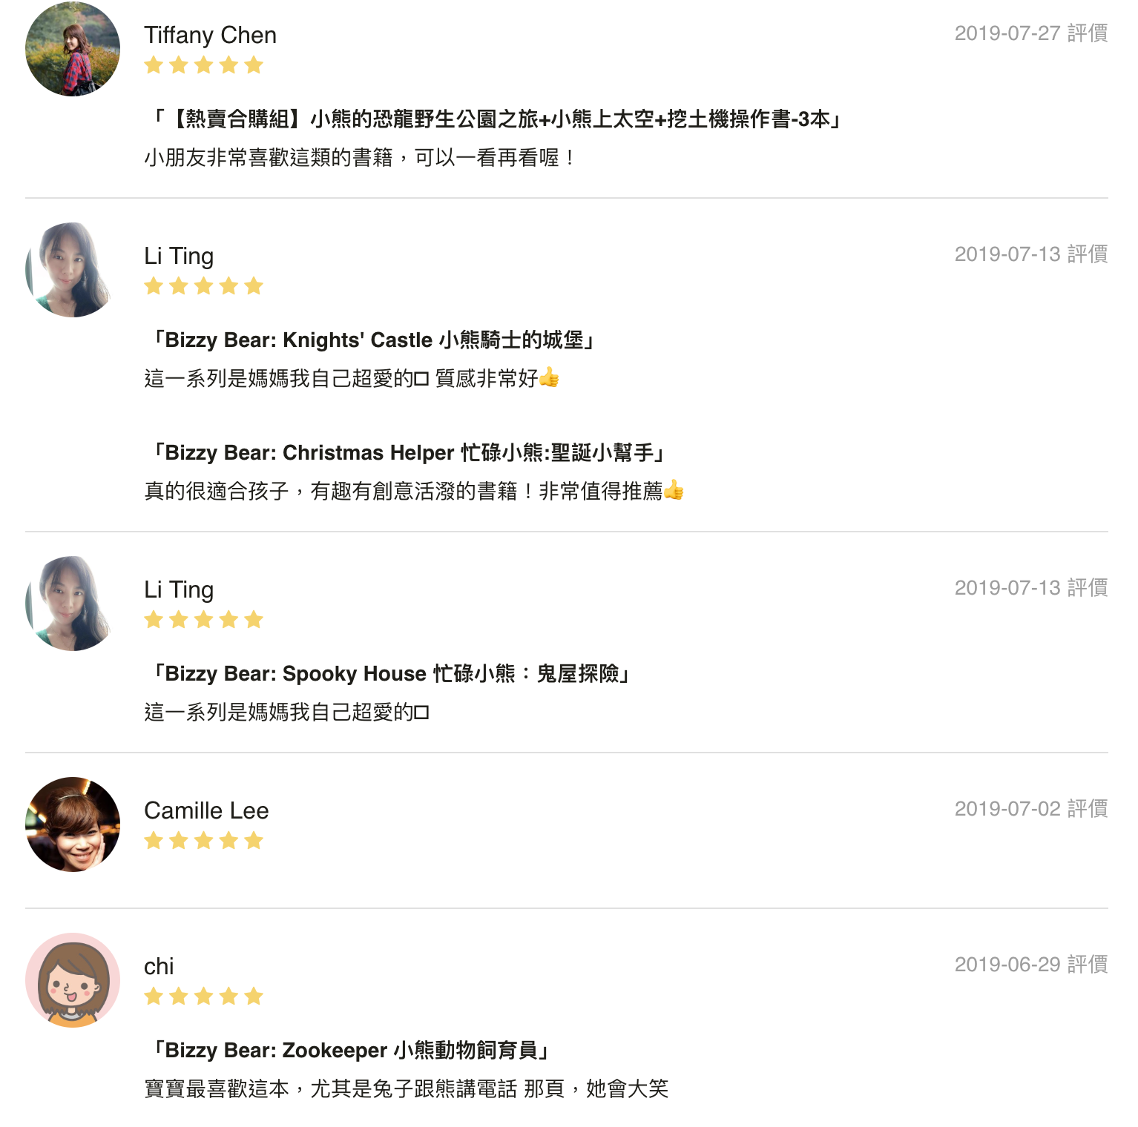Click the 2019-06-29 評價 date label
The image size is (1138, 1127).
click(x=1030, y=965)
